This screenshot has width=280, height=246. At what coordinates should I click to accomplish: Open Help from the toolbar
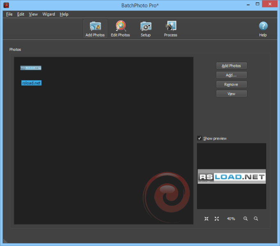pyautogui.click(x=263, y=29)
